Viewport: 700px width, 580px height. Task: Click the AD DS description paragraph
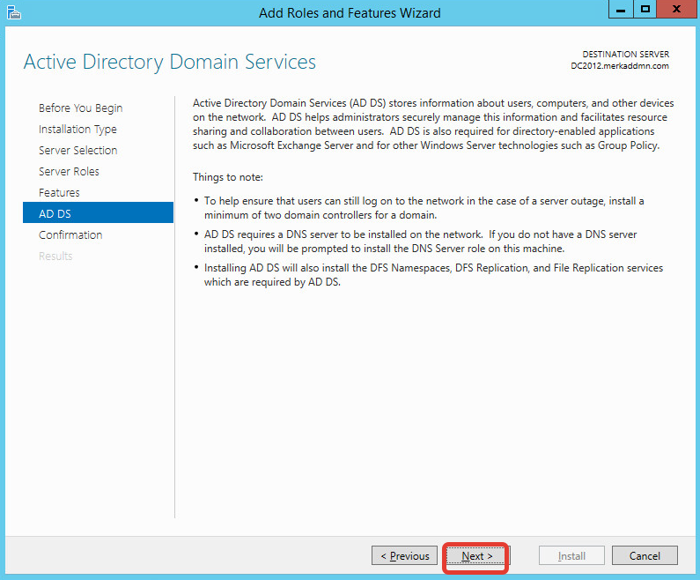[x=433, y=124]
